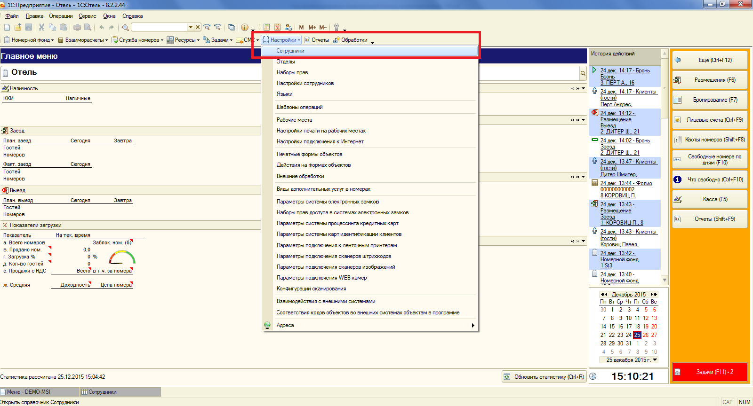The height and width of the screenshot is (406, 753).
Task: Select December 26 in the calendar
Action: [646, 335]
